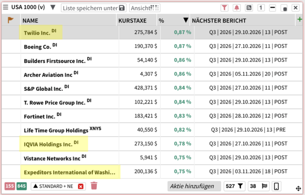This screenshot has height=195, width=305.
Task: Click the price 275,784 $
Action: point(146,32)
